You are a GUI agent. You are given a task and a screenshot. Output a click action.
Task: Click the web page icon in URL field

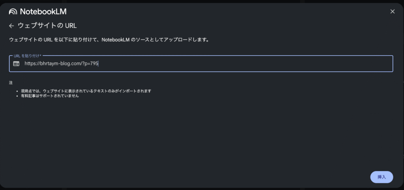(x=16, y=63)
